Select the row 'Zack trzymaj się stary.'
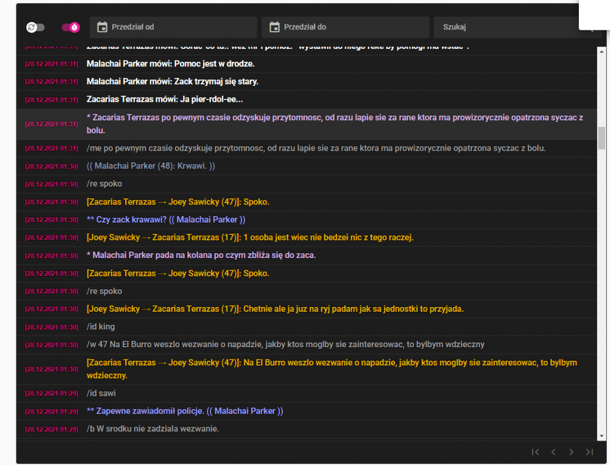This screenshot has width=610, height=465. coord(307,82)
